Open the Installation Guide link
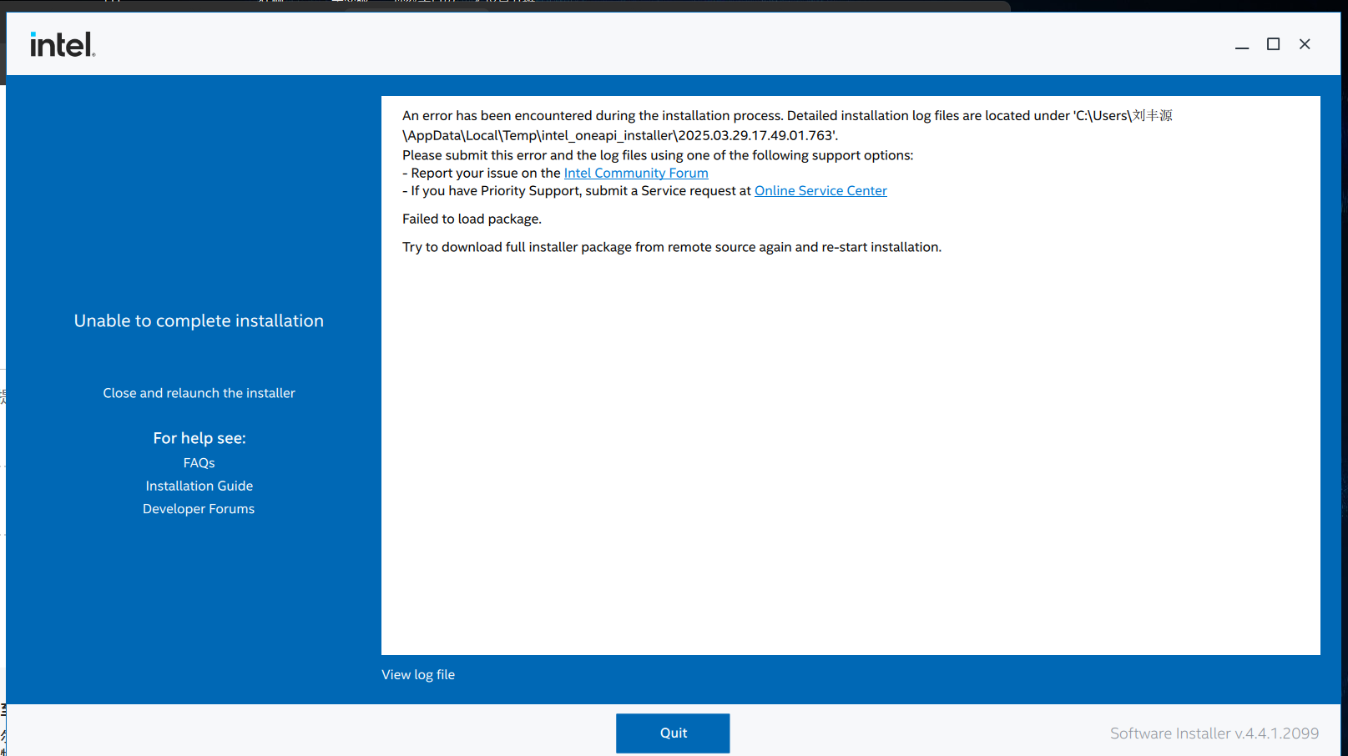Image resolution: width=1348 pixels, height=756 pixels. 199,486
